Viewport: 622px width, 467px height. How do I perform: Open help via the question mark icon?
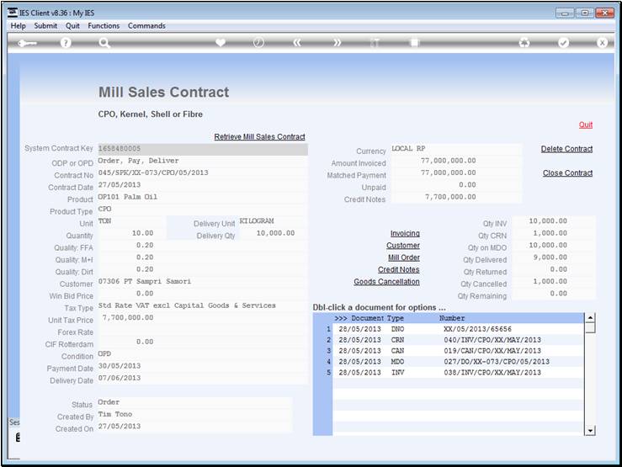pyautogui.click(x=66, y=43)
